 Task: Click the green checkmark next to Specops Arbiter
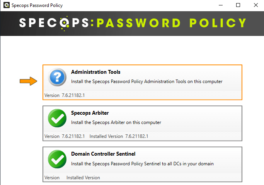[x=57, y=118]
